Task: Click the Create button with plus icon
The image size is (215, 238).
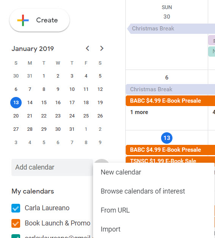Action: click(40, 20)
